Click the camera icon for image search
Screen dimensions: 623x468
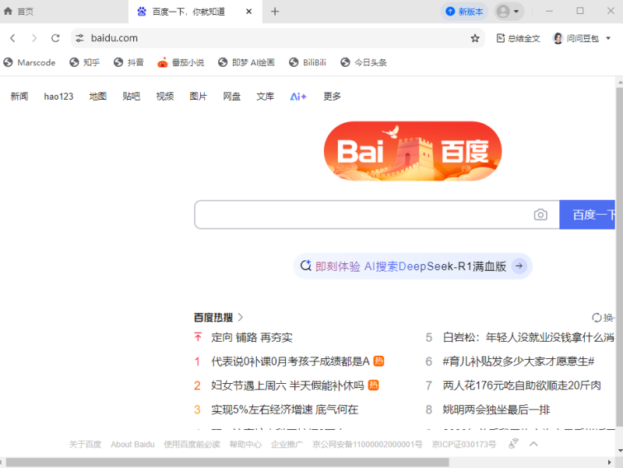click(540, 214)
